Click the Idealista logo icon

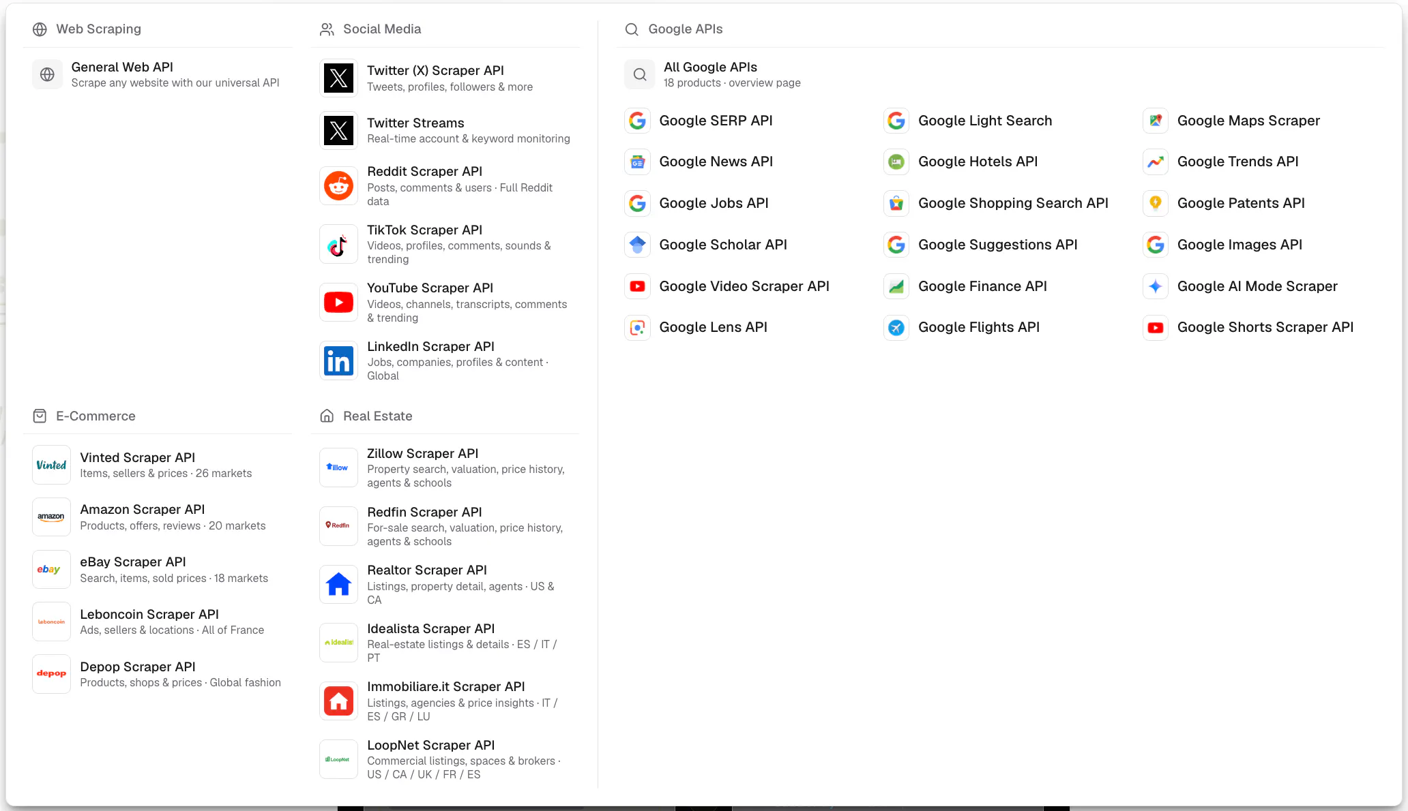pos(338,643)
